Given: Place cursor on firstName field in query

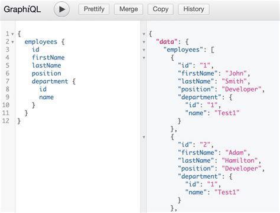Looking at the screenshot, I should point(48,57).
